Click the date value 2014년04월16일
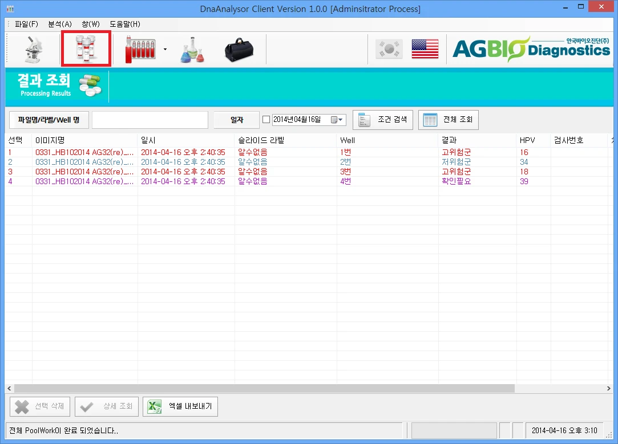This screenshot has width=618, height=444. coord(297,119)
